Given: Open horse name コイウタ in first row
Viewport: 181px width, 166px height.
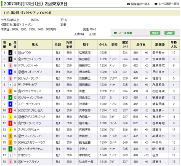Looking at the screenshot, I should [x=26, y=53].
